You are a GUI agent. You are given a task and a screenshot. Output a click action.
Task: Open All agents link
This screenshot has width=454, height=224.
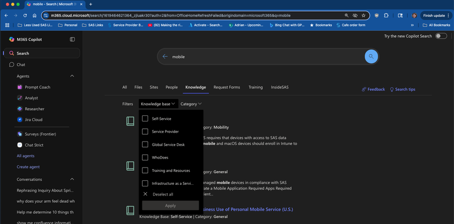click(25, 156)
